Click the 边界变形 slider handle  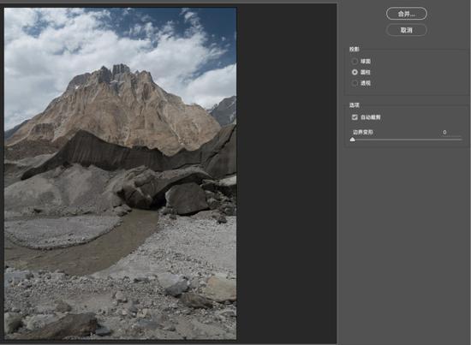(353, 140)
